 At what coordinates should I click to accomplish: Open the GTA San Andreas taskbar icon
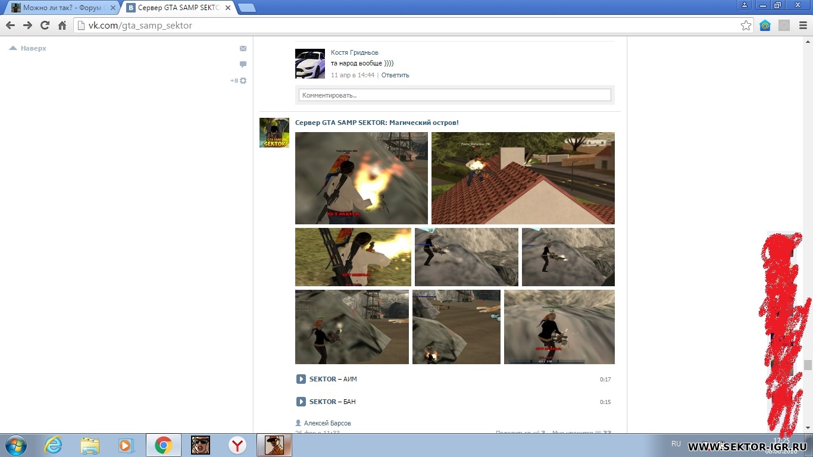201,445
